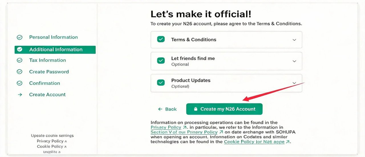
Task: Click the external link icon after Cookie Policy
Action: 288,142
